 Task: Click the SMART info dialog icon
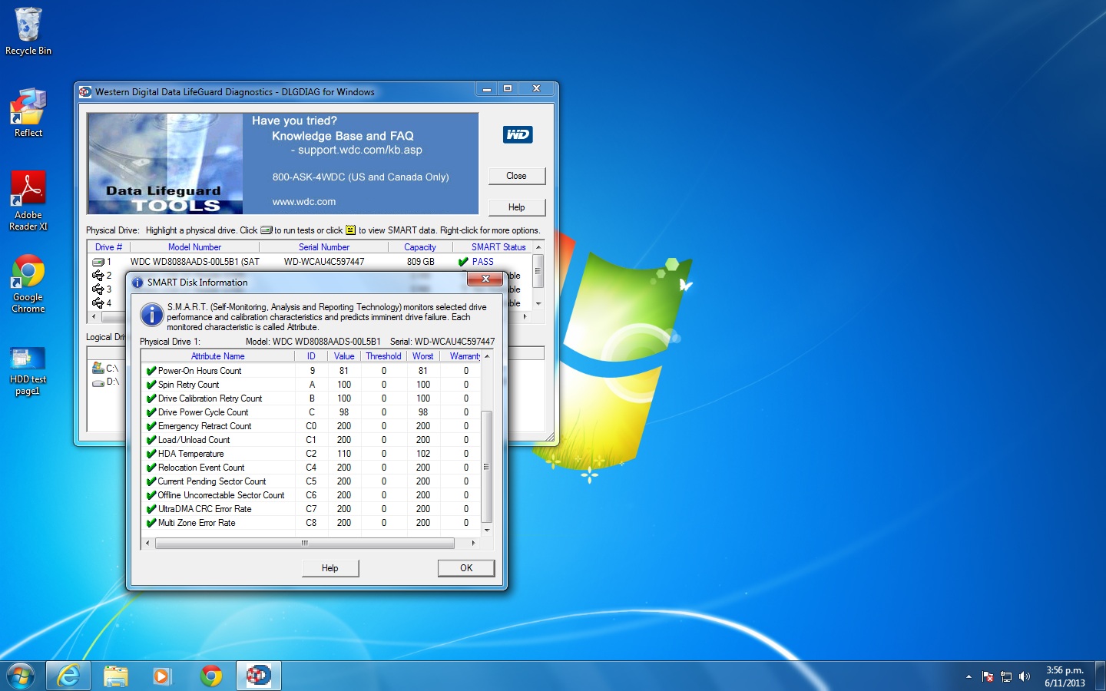(x=152, y=314)
